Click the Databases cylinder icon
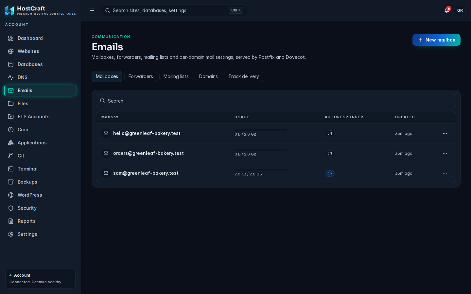The width and height of the screenshot is (471, 294). coord(11,64)
